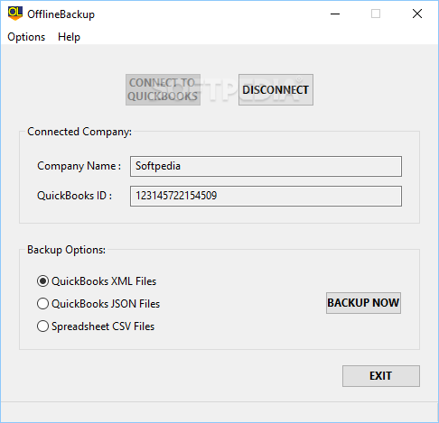Select QuickBooks XML Files backup option

97,281
